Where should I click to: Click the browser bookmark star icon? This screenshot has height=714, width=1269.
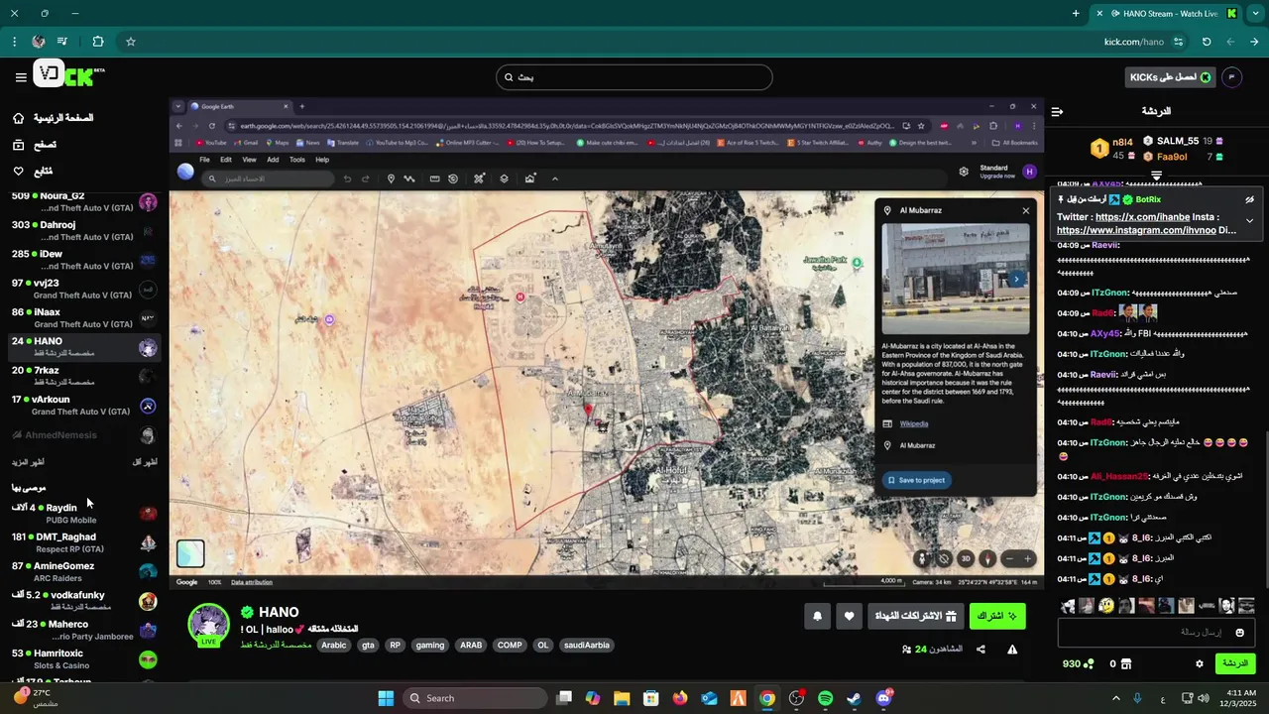point(130,42)
